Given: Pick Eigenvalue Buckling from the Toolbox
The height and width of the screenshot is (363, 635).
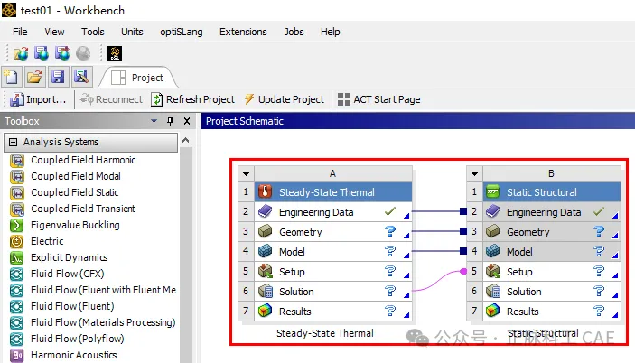Looking at the screenshot, I should tap(74, 225).
